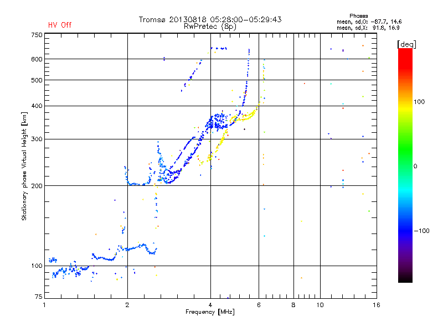Click x-axis tick label '10'

(320, 305)
